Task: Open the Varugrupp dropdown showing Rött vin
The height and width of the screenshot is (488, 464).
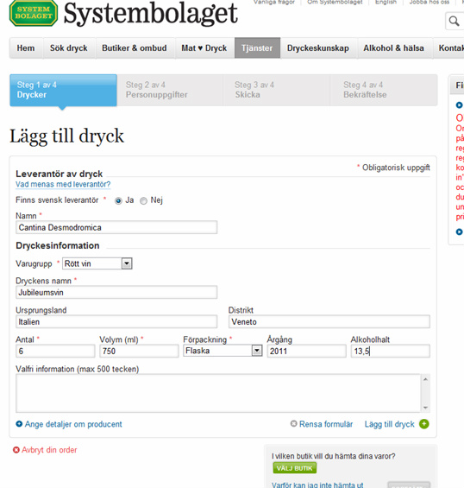Action: click(97, 263)
